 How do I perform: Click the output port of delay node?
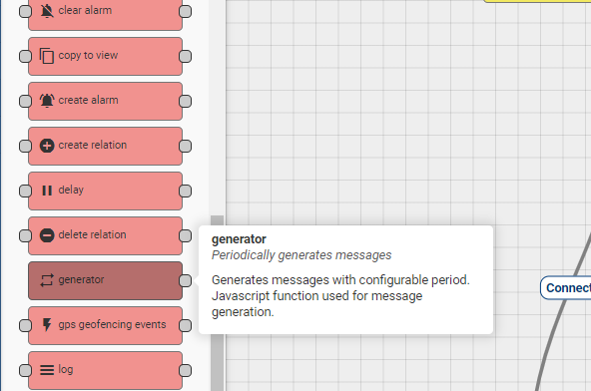pos(185,191)
